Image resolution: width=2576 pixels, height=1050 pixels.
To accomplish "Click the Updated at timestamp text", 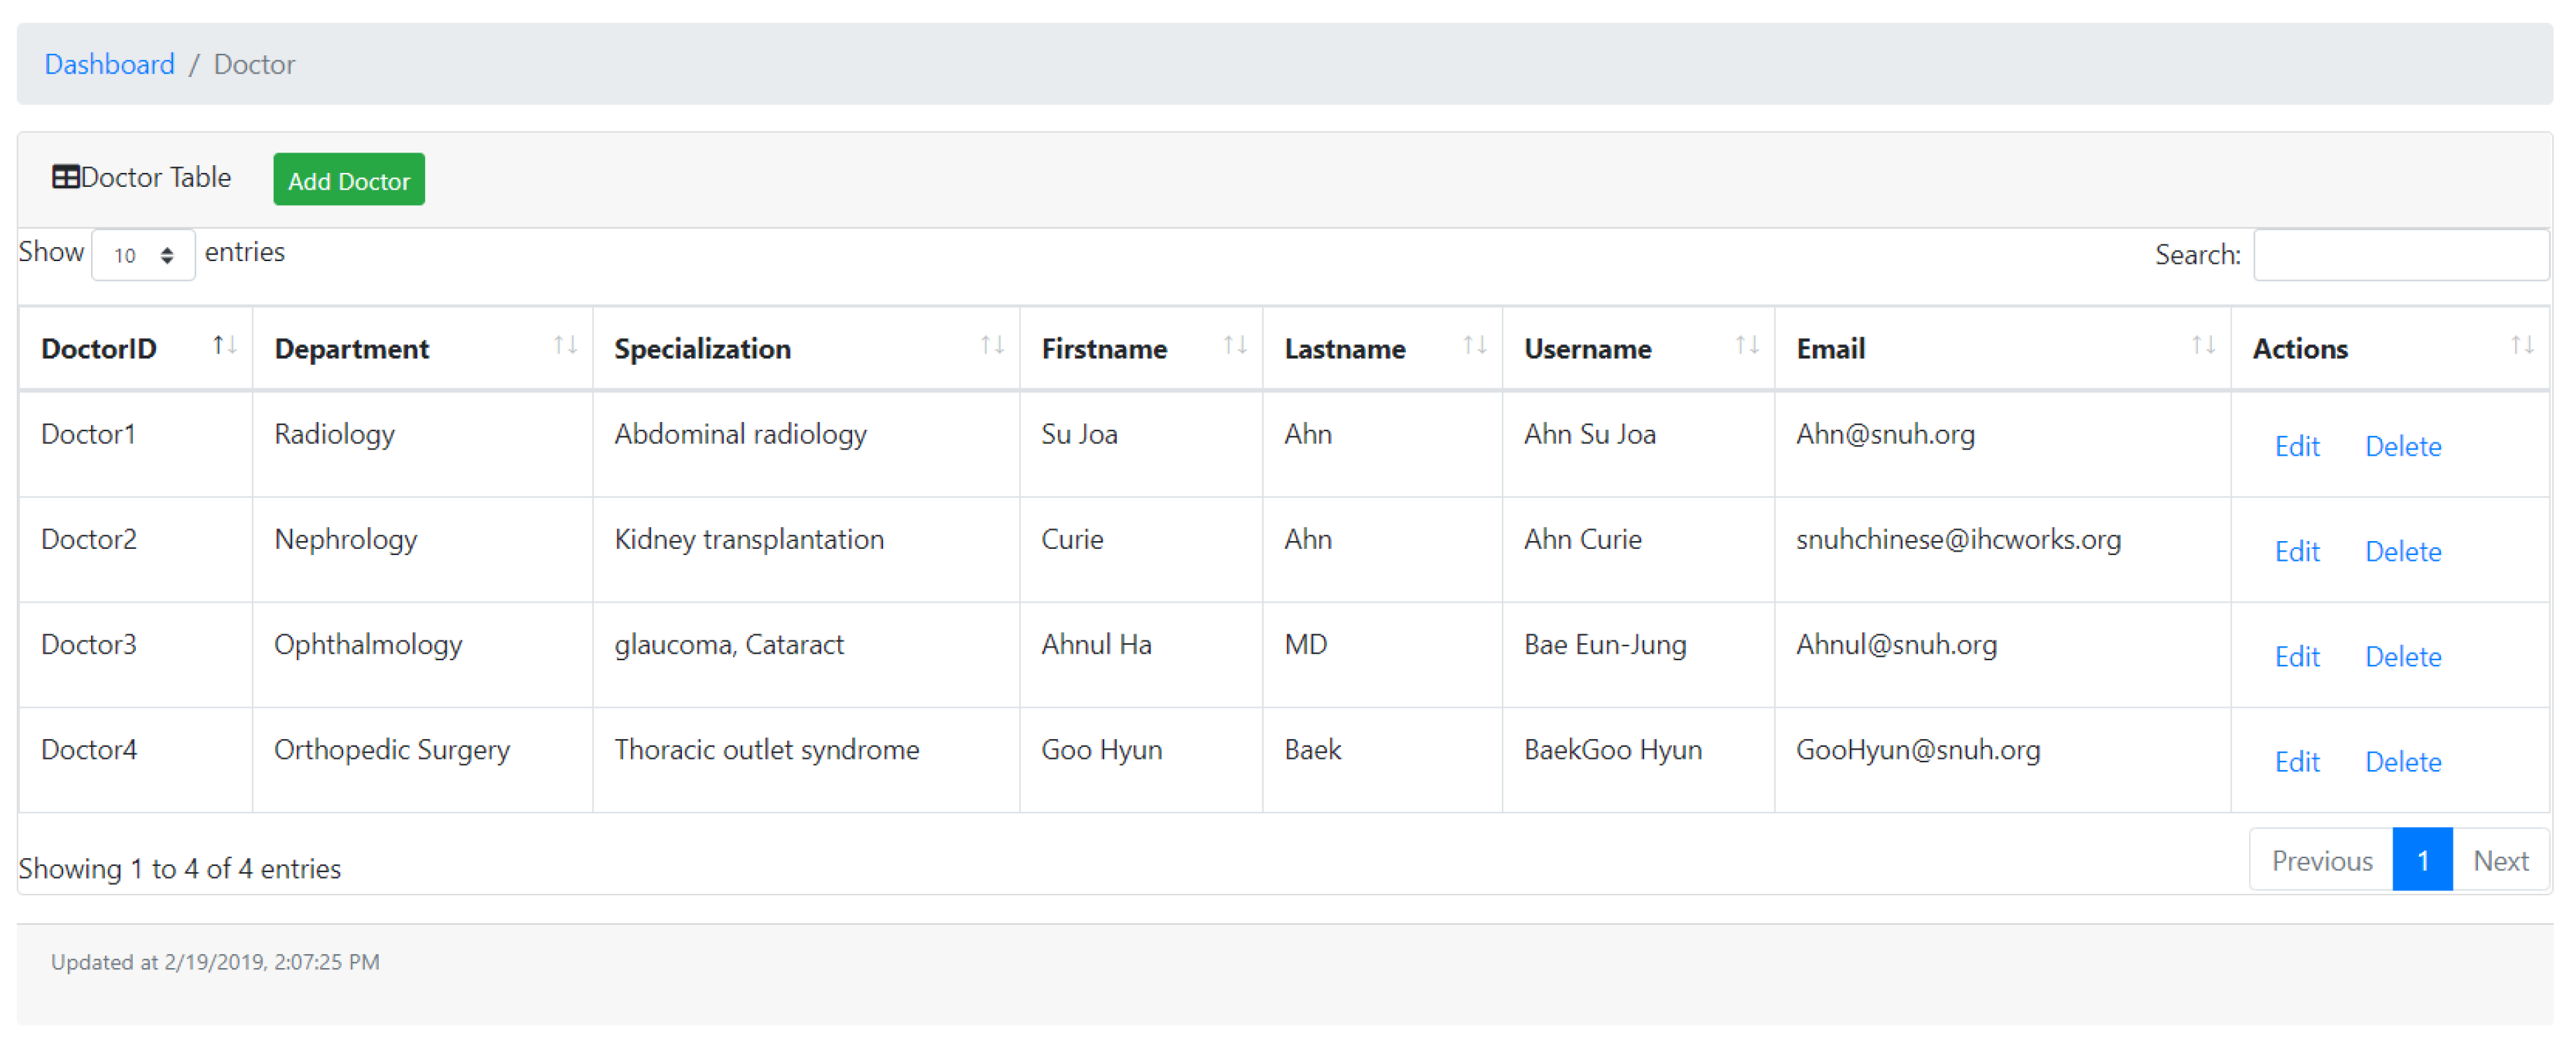I will pyautogui.click(x=215, y=962).
